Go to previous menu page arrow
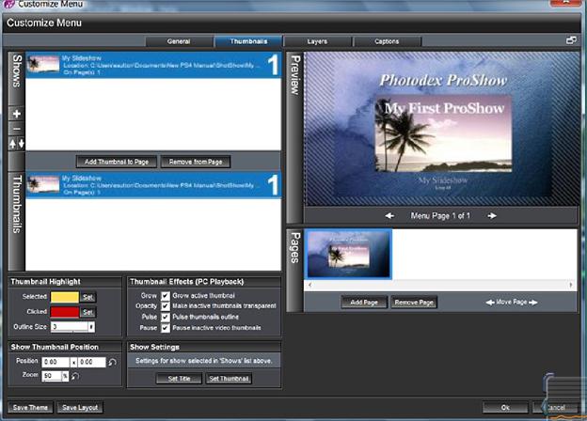 tap(389, 216)
